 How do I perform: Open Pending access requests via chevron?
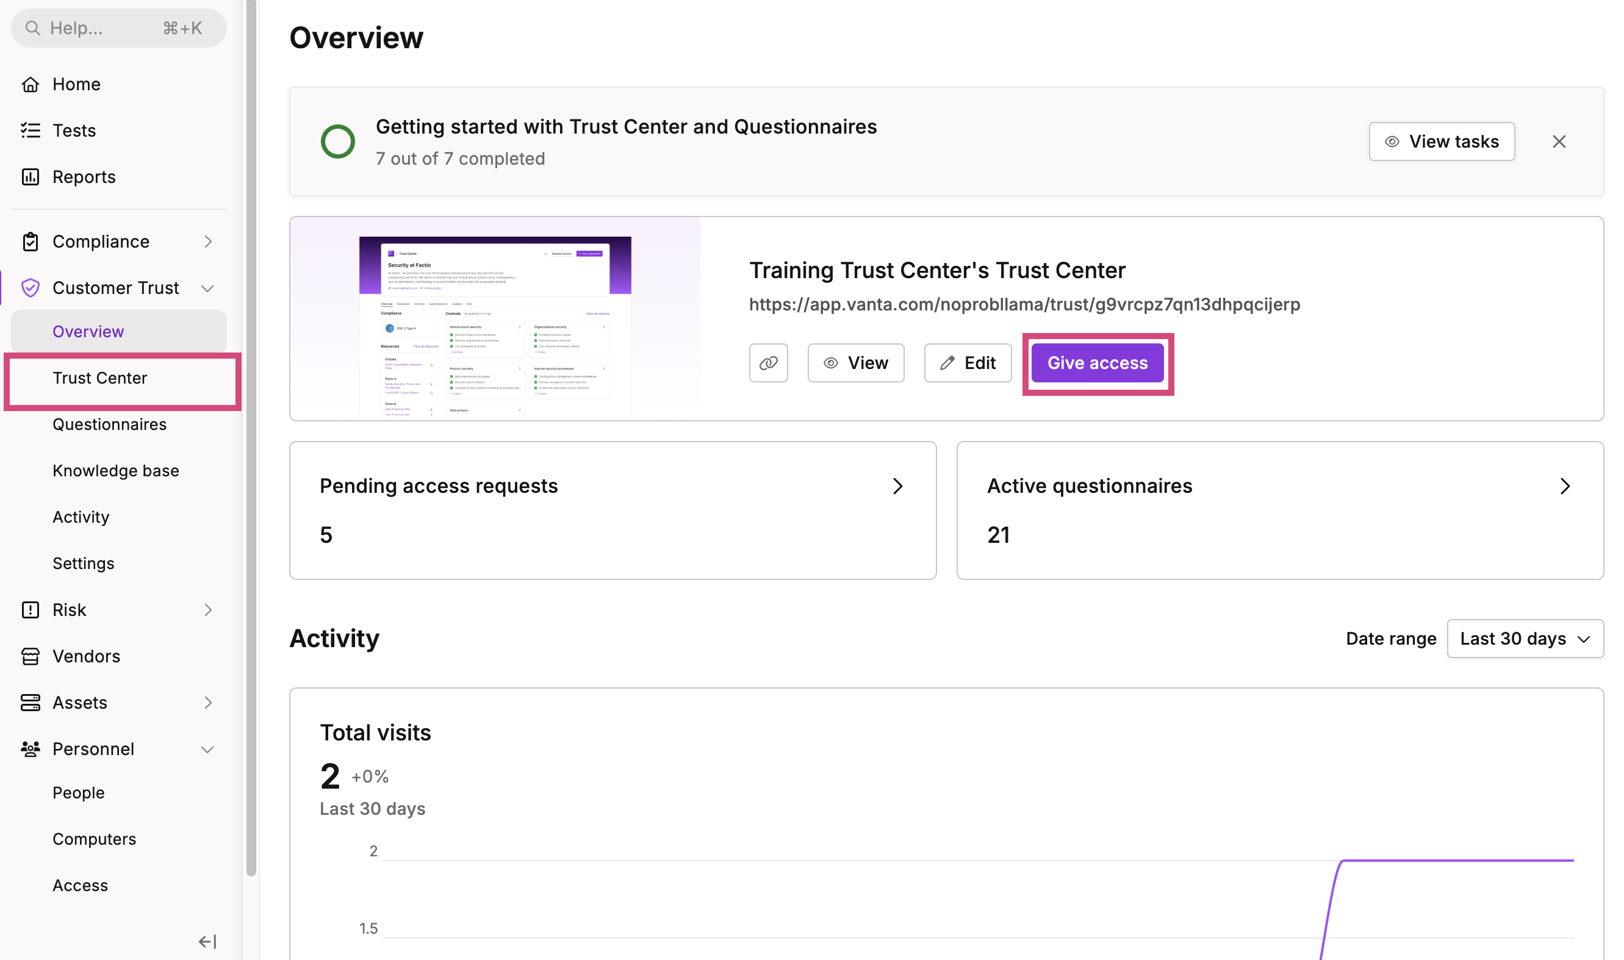pos(897,487)
